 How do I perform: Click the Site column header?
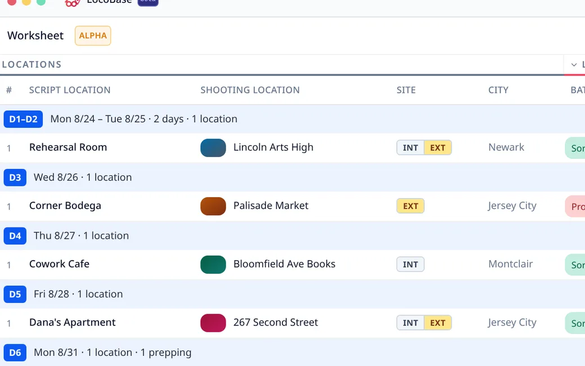[406, 90]
